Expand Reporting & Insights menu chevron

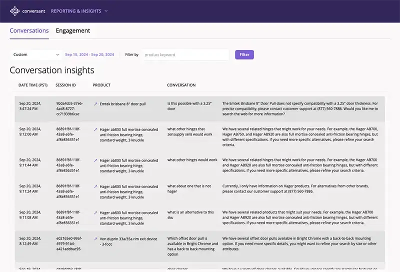point(106,11)
